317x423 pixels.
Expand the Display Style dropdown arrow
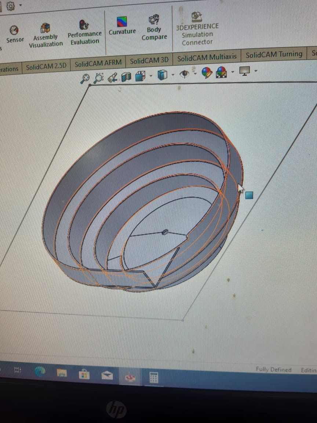point(172,75)
